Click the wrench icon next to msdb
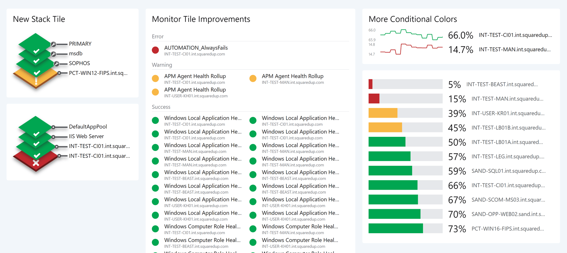 [53, 54]
